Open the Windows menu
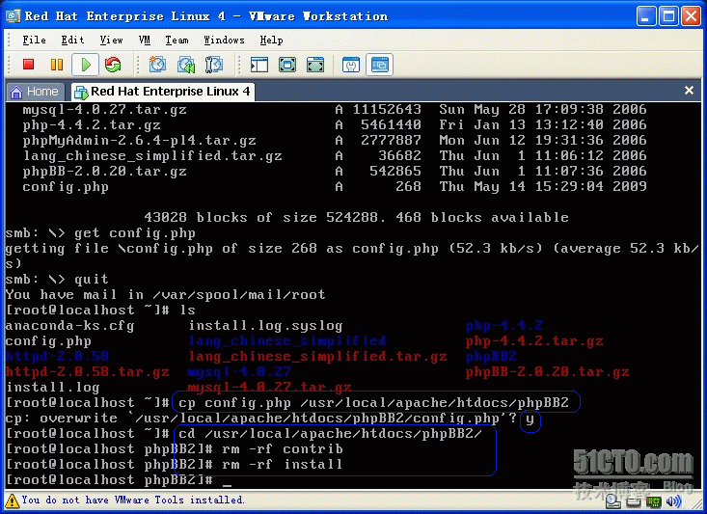The width and height of the screenshot is (707, 514). [224, 41]
